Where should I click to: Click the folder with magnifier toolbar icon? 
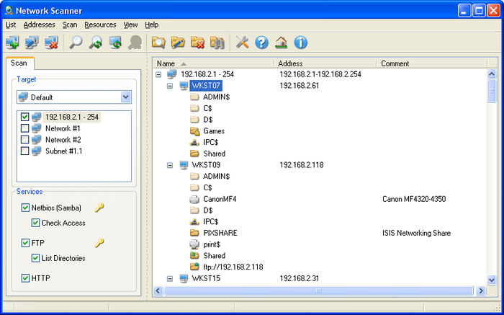pos(158,43)
